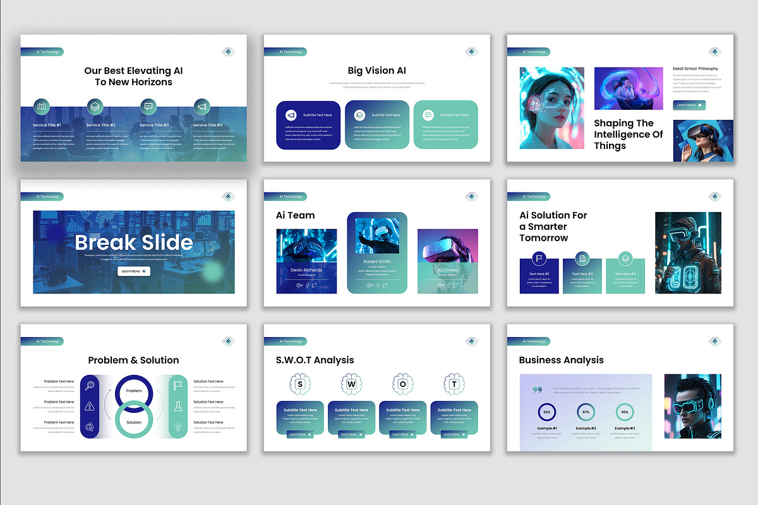Click the 'Text Here #2' label
The width and height of the screenshot is (758, 505).
[582, 274]
